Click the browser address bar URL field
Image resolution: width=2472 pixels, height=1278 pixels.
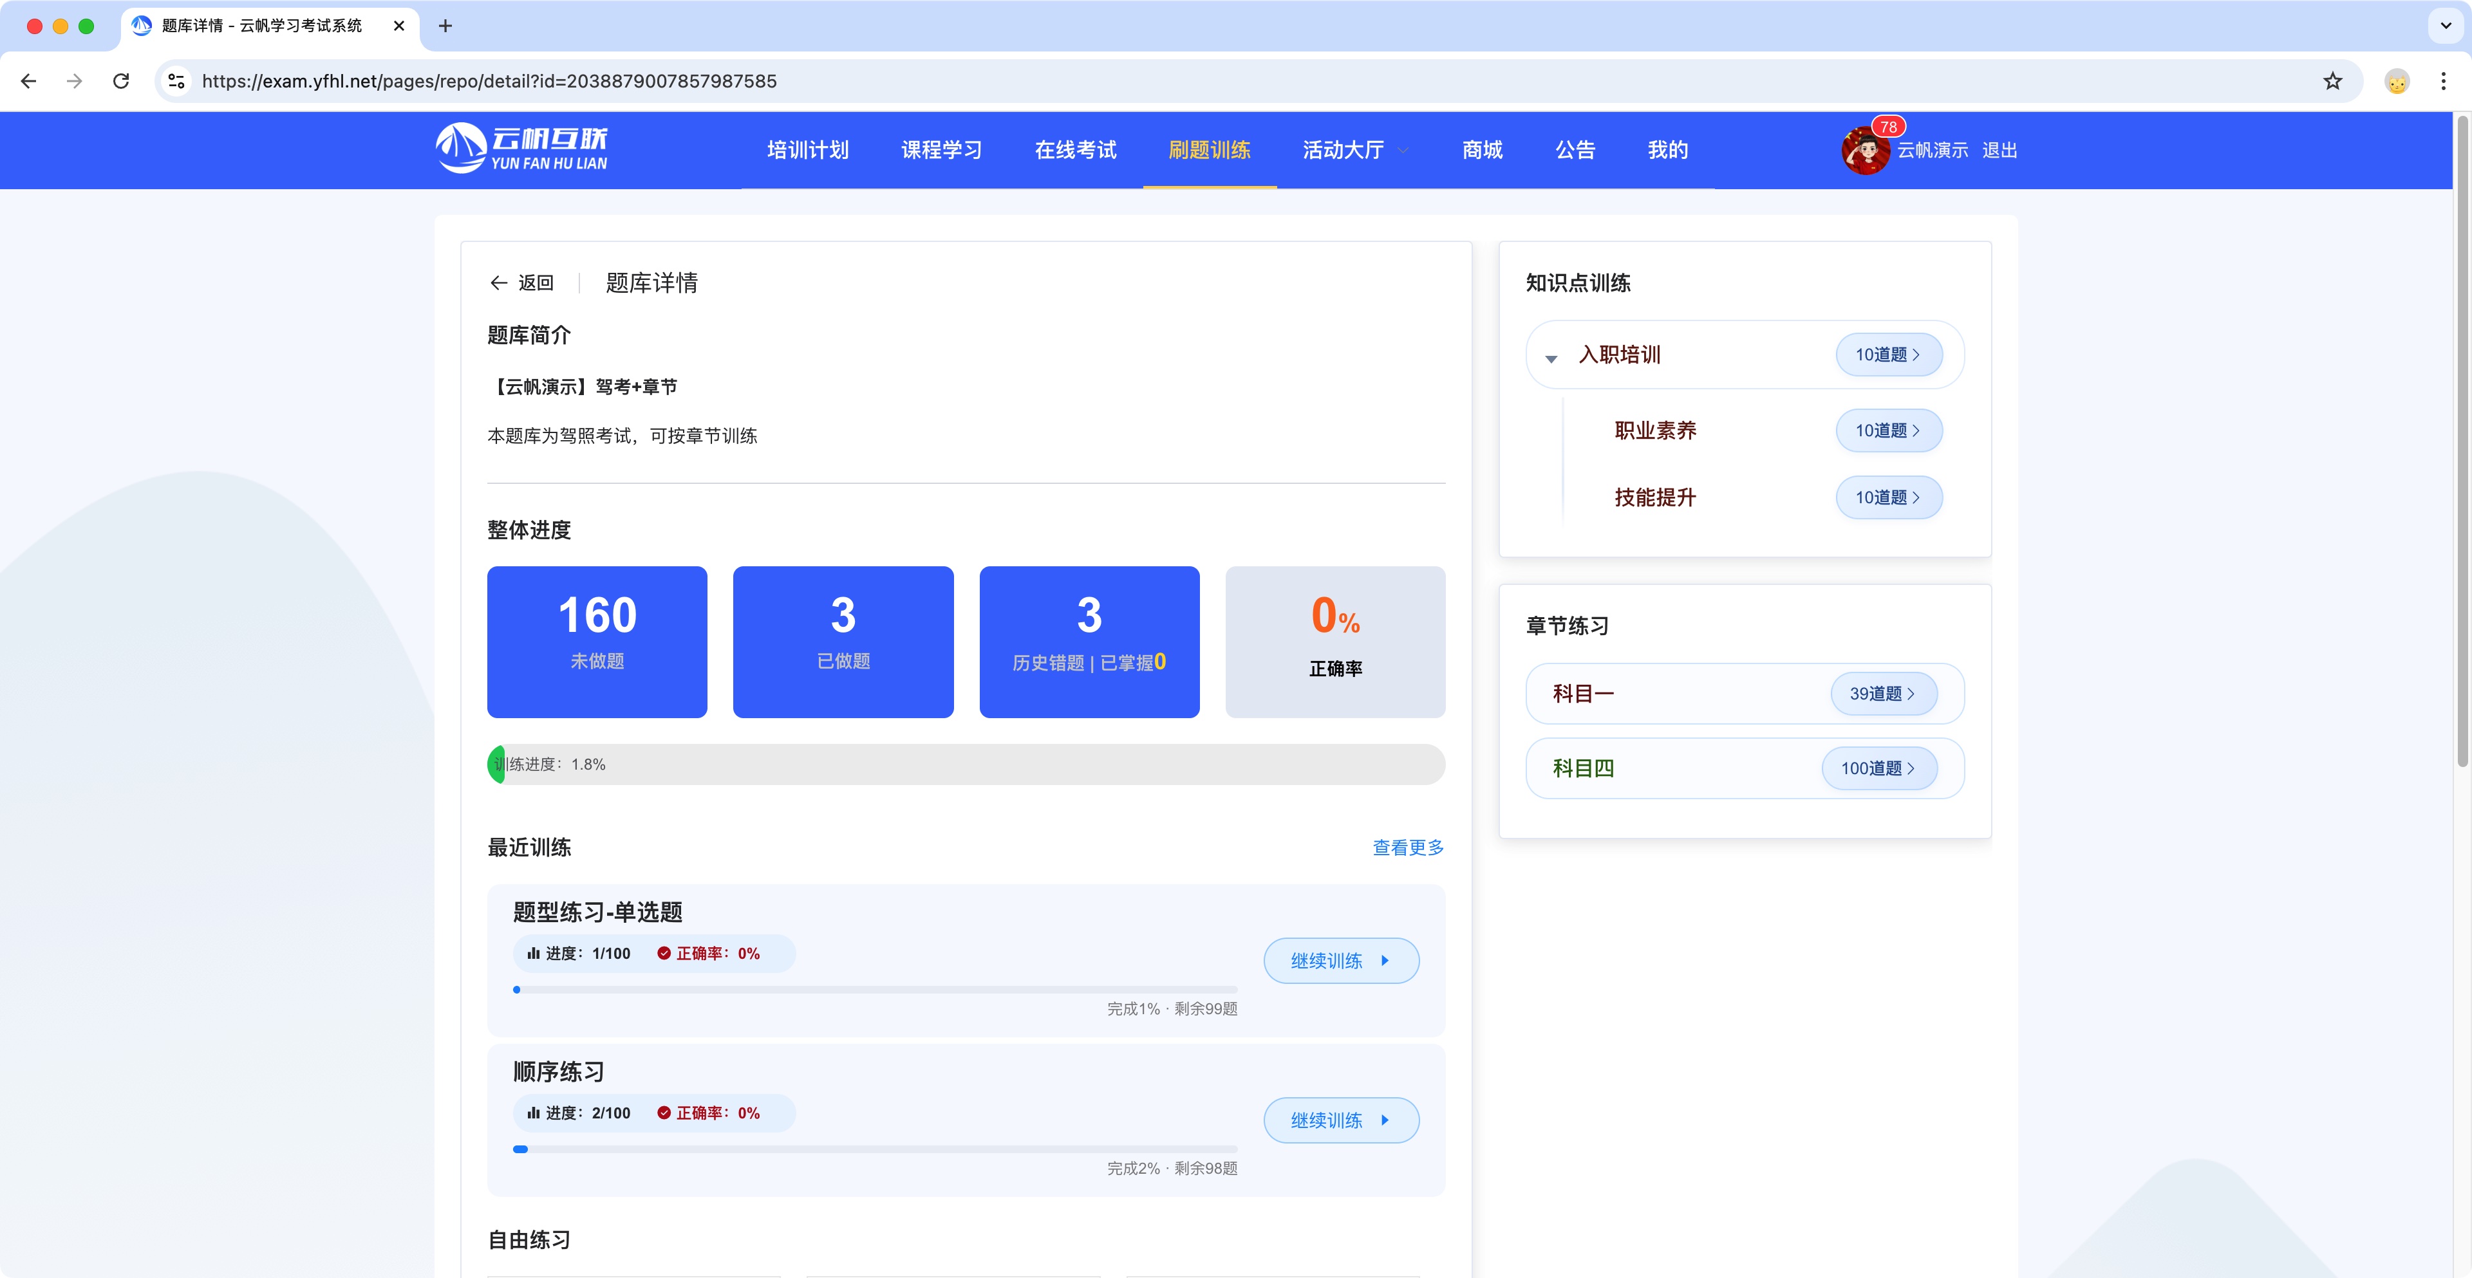pyautogui.click(x=489, y=80)
